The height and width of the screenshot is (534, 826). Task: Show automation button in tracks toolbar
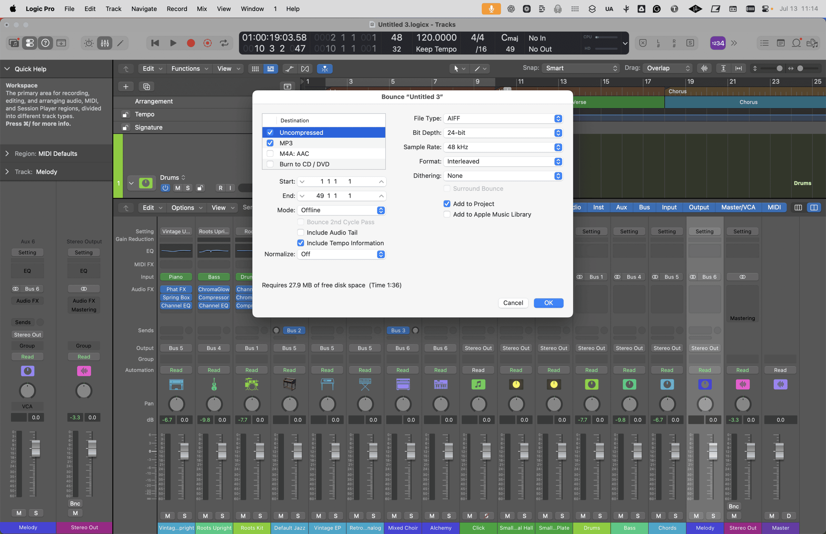289,69
